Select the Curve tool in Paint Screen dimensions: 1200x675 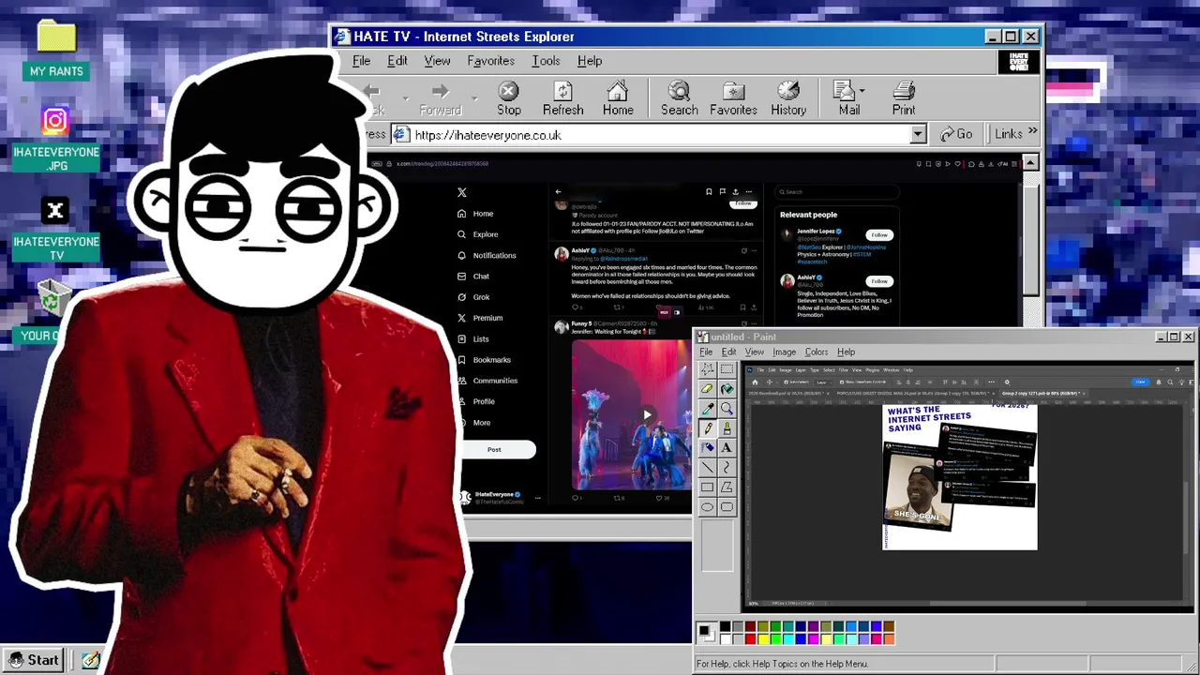click(727, 468)
